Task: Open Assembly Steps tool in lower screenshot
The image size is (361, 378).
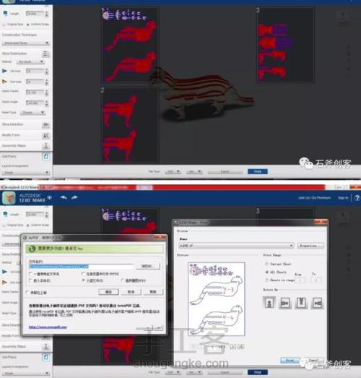Action: coord(45,347)
